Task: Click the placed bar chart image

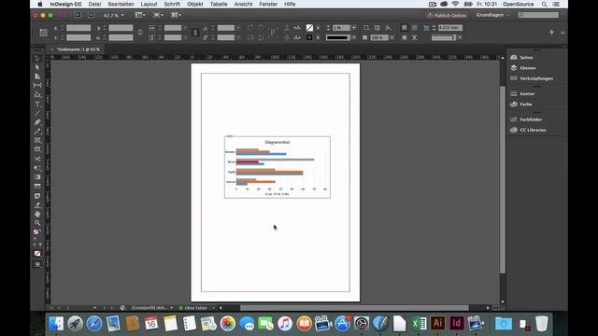Action: (278, 167)
